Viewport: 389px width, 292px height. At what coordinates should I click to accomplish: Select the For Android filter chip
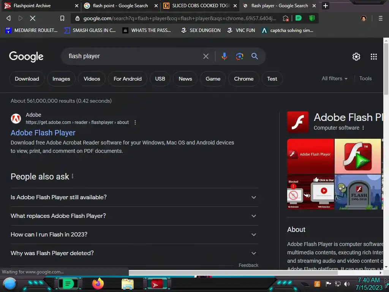[128, 79]
